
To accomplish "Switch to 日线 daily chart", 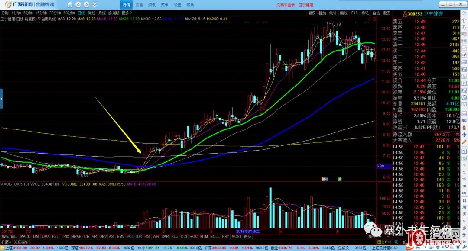I will [x=81, y=13].
